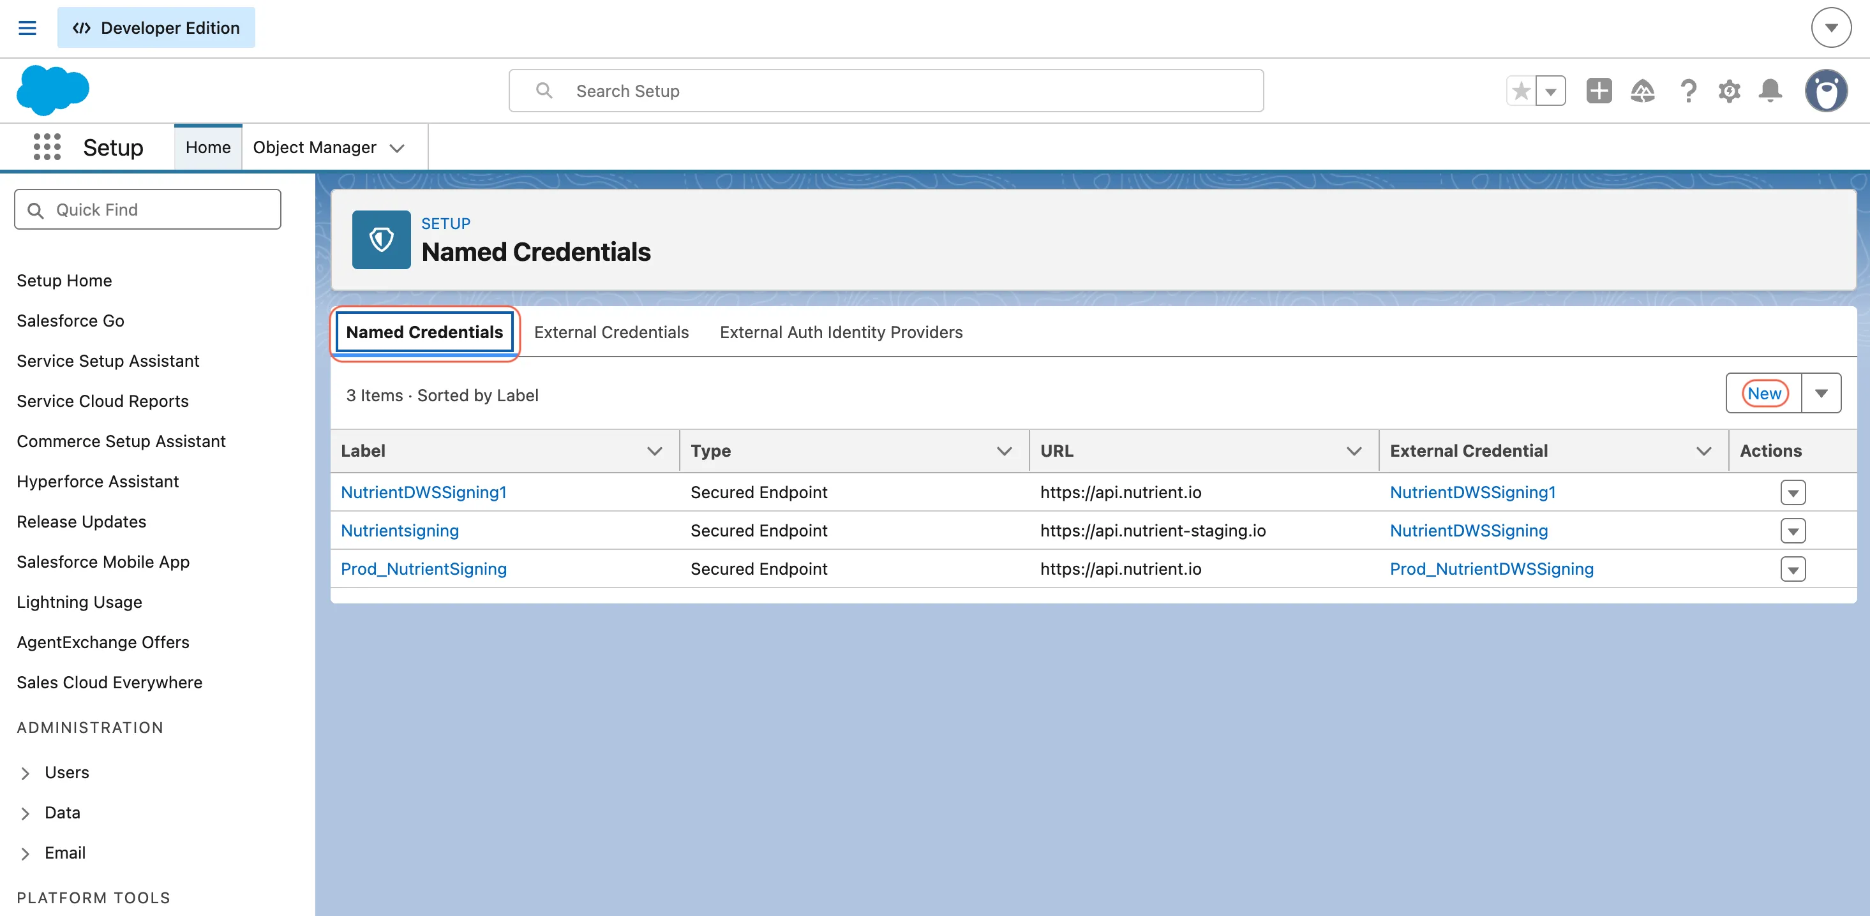1870x916 pixels.
Task: Open actions menu for Prod_NutrientSigning row
Action: pyautogui.click(x=1792, y=570)
